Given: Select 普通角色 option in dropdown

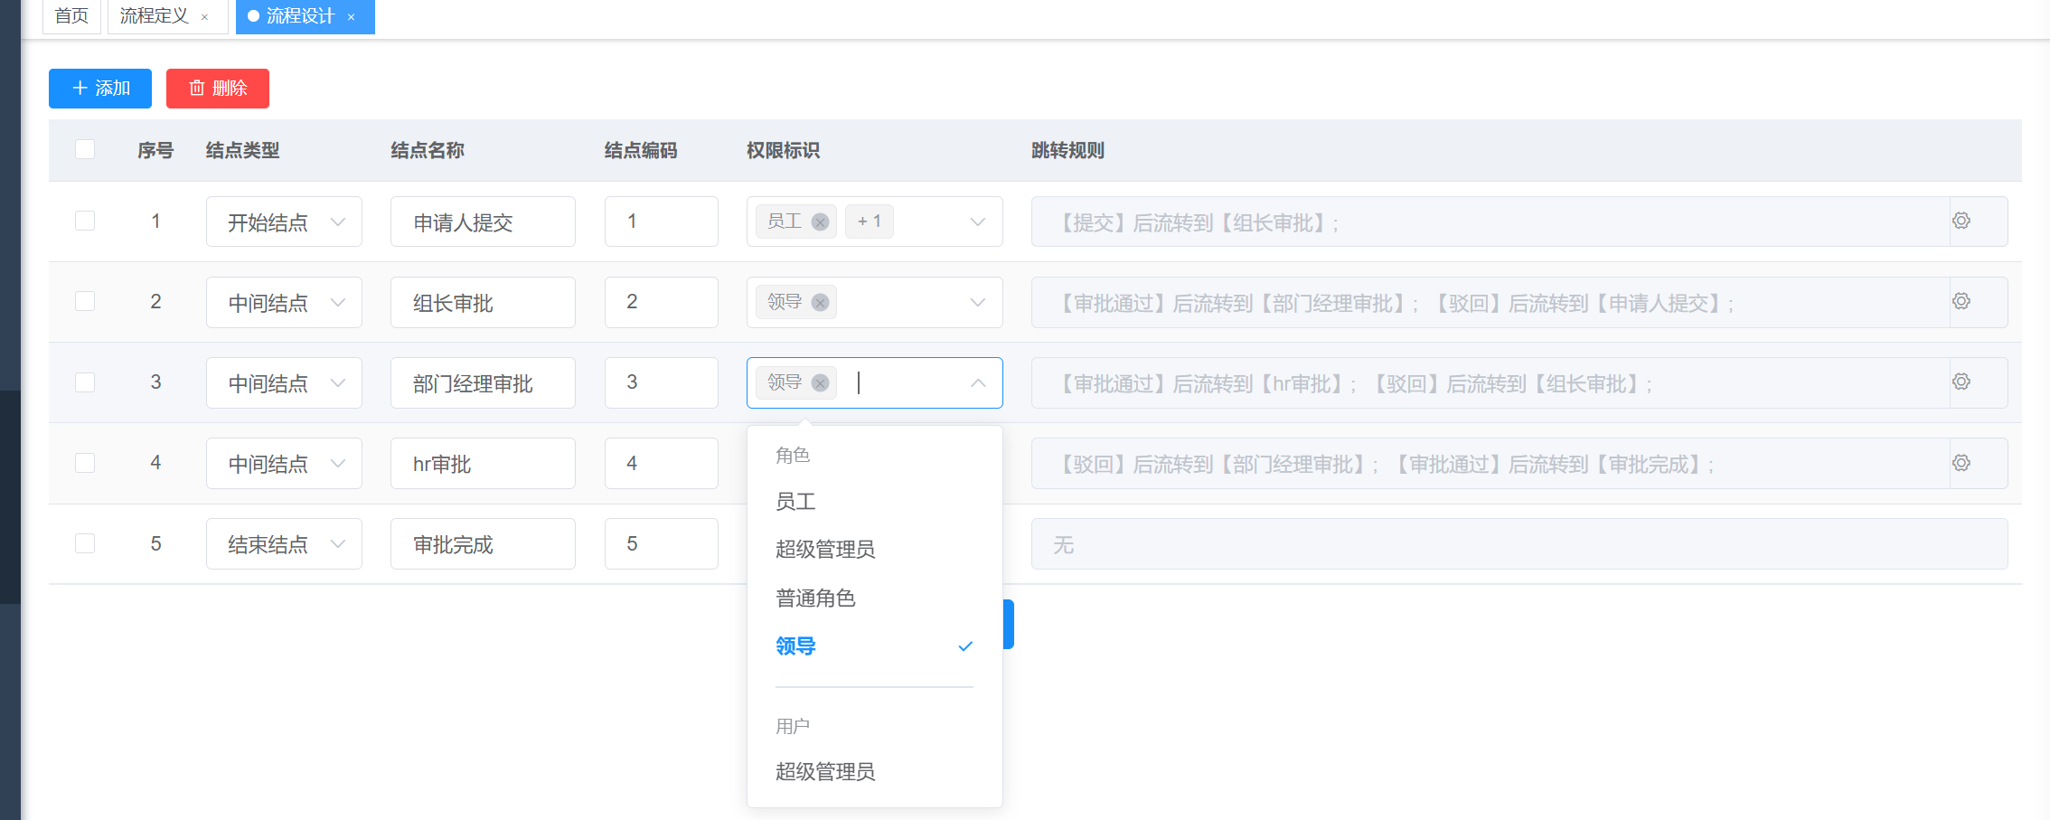Looking at the screenshot, I should point(874,598).
